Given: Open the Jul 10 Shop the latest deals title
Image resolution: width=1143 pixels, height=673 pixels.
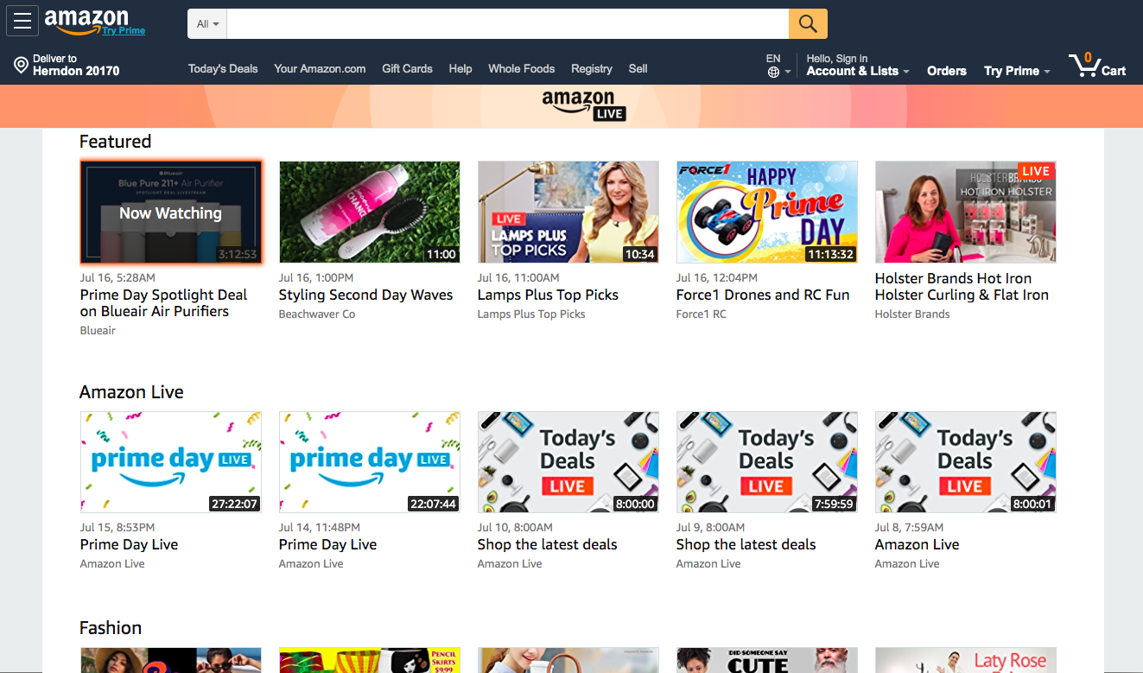Looking at the screenshot, I should (x=547, y=544).
